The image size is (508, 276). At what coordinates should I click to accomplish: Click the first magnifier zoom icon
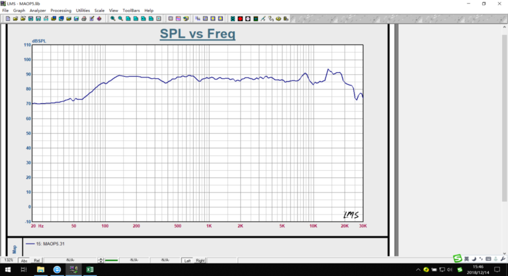pyautogui.click(x=113, y=19)
